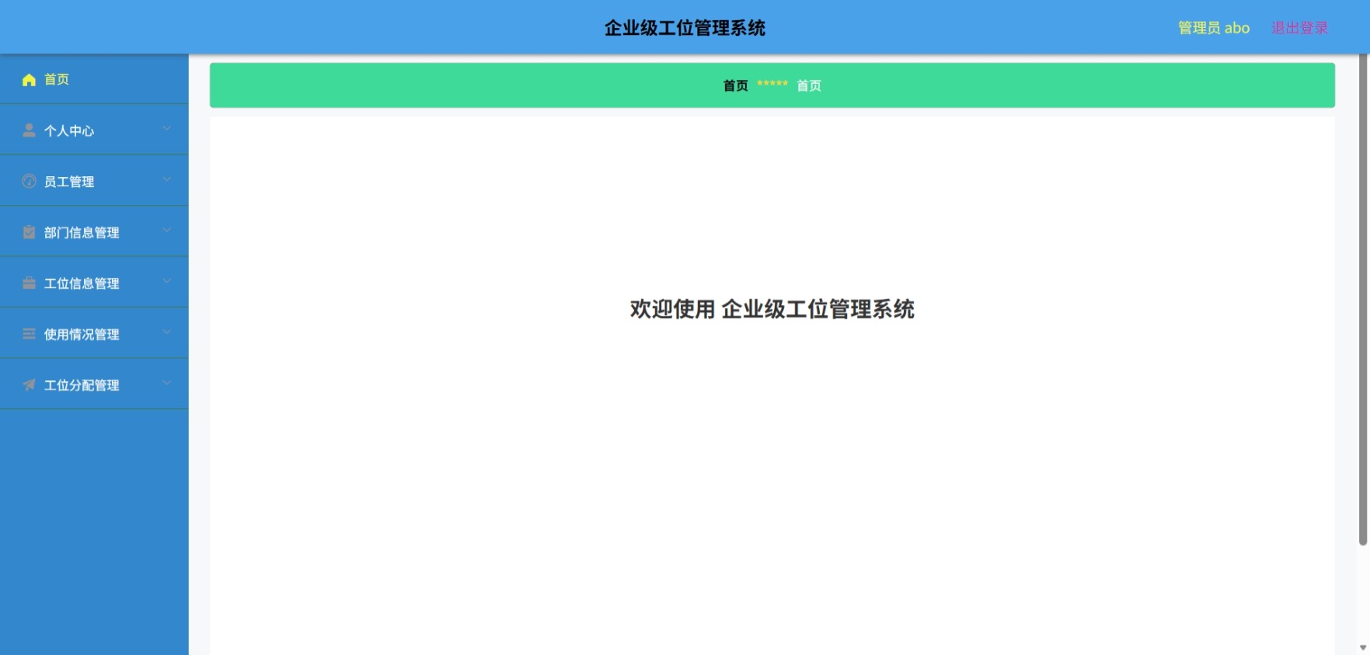Image resolution: width=1370 pixels, height=655 pixels.
Task: Click the page vertical scrollbar thumb
Action: pyautogui.click(x=1363, y=300)
